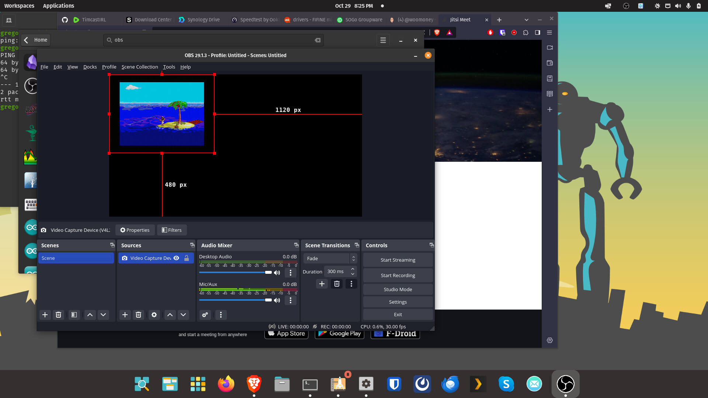This screenshot has height=398, width=708.
Task: Open advanced audio properties gears icon
Action: (205, 315)
